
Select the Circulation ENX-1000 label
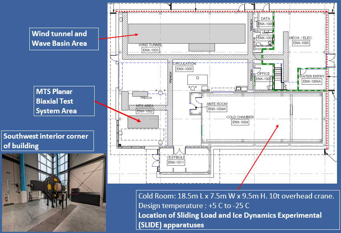point(185,69)
